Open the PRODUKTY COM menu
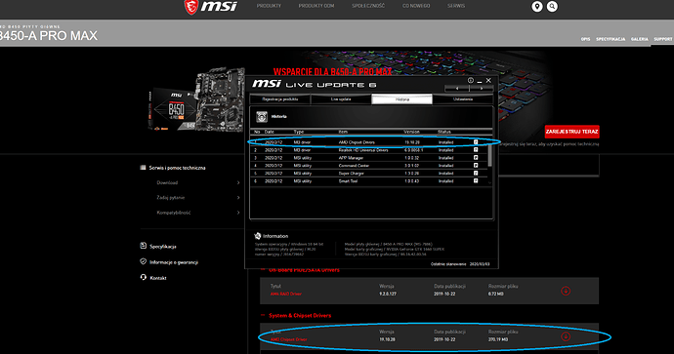The image size is (674, 354). [x=316, y=6]
